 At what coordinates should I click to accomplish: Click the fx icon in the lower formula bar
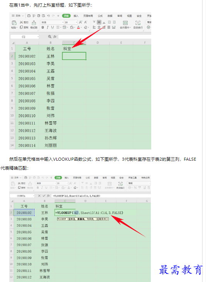point(48,196)
